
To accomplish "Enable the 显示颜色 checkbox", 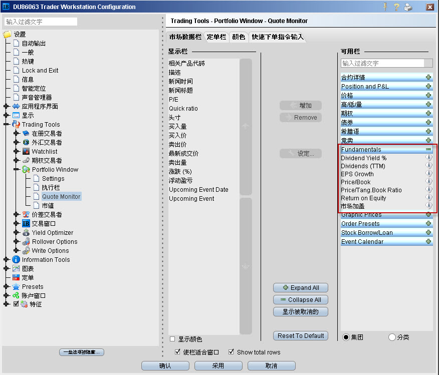I will coord(173,339).
